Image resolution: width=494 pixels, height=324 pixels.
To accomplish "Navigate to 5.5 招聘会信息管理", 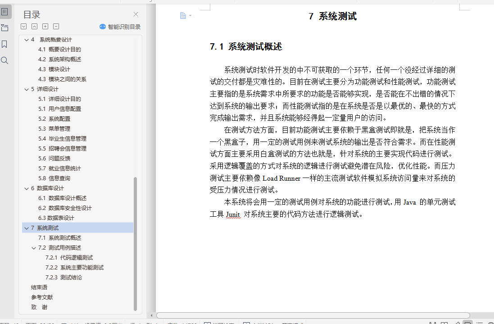I will (x=62, y=148).
